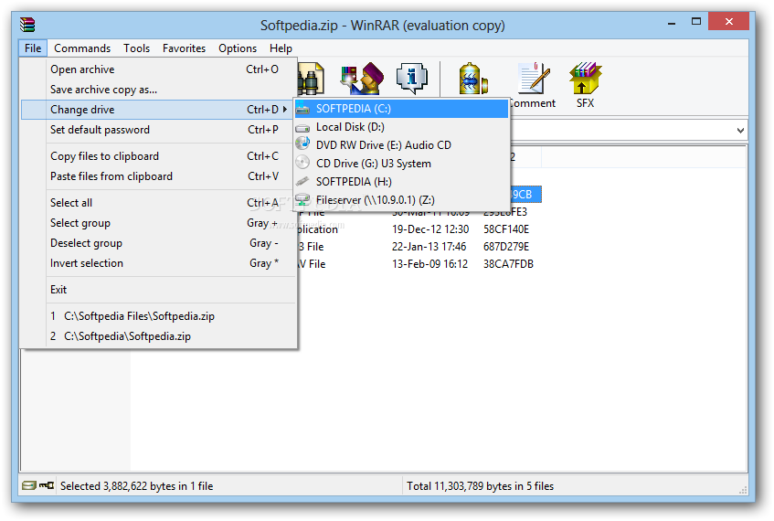Click the SOFTPEDIA (C:) drive icon
The height and width of the screenshot is (521, 774).
303,109
